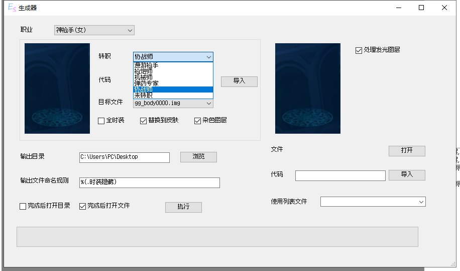The height and width of the screenshot is (271, 460).
Task: Click 导入 button next to 转职 list
Action: coord(239,81)
